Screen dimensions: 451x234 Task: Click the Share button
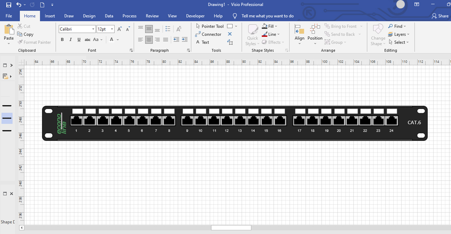(x=440, y=16)
